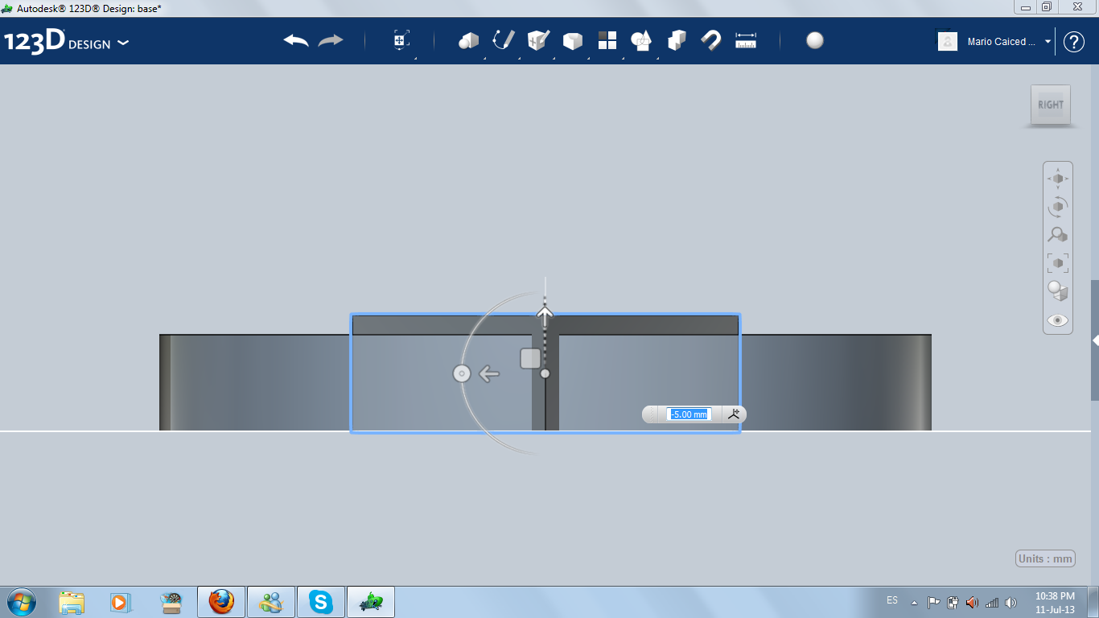The width and height of the screenshot is (1099, 618).
Task: Open the Pattern tools menu
Action: coord(607,40)
